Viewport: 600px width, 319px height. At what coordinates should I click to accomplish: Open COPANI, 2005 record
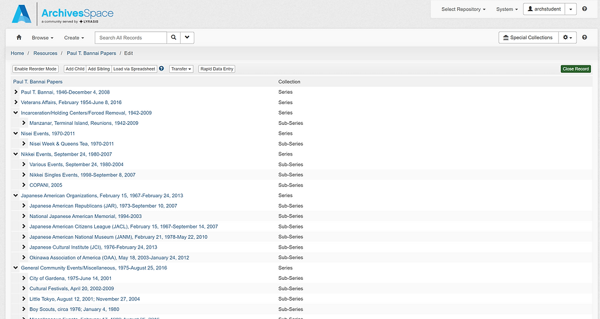[46, 185]
